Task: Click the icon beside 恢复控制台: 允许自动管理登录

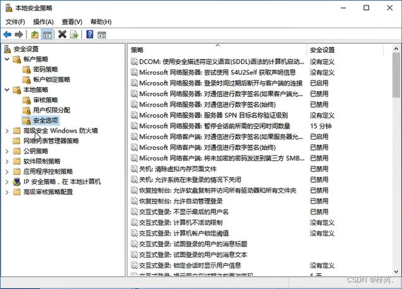Action: point(134,201)
